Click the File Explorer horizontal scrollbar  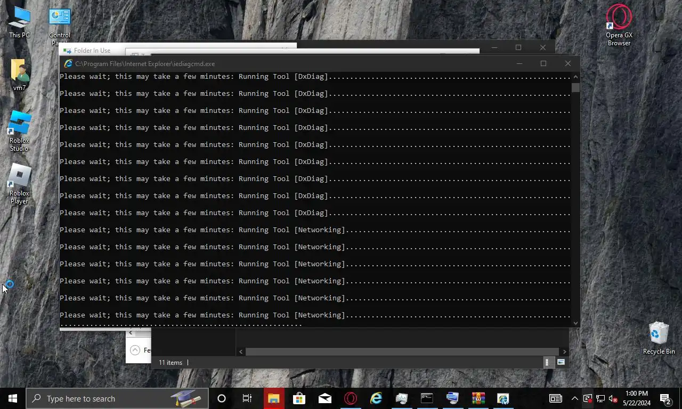click(402, 351)
